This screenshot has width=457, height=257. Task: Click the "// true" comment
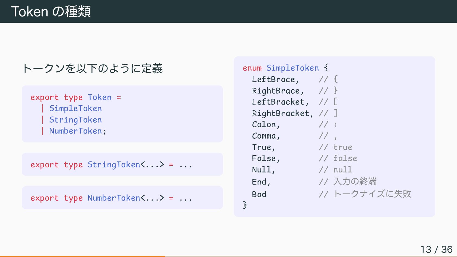coord(336,147)
